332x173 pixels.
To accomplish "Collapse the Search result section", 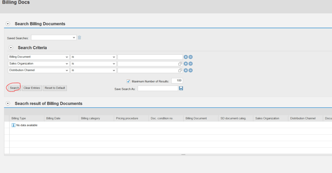I will 8,104.
